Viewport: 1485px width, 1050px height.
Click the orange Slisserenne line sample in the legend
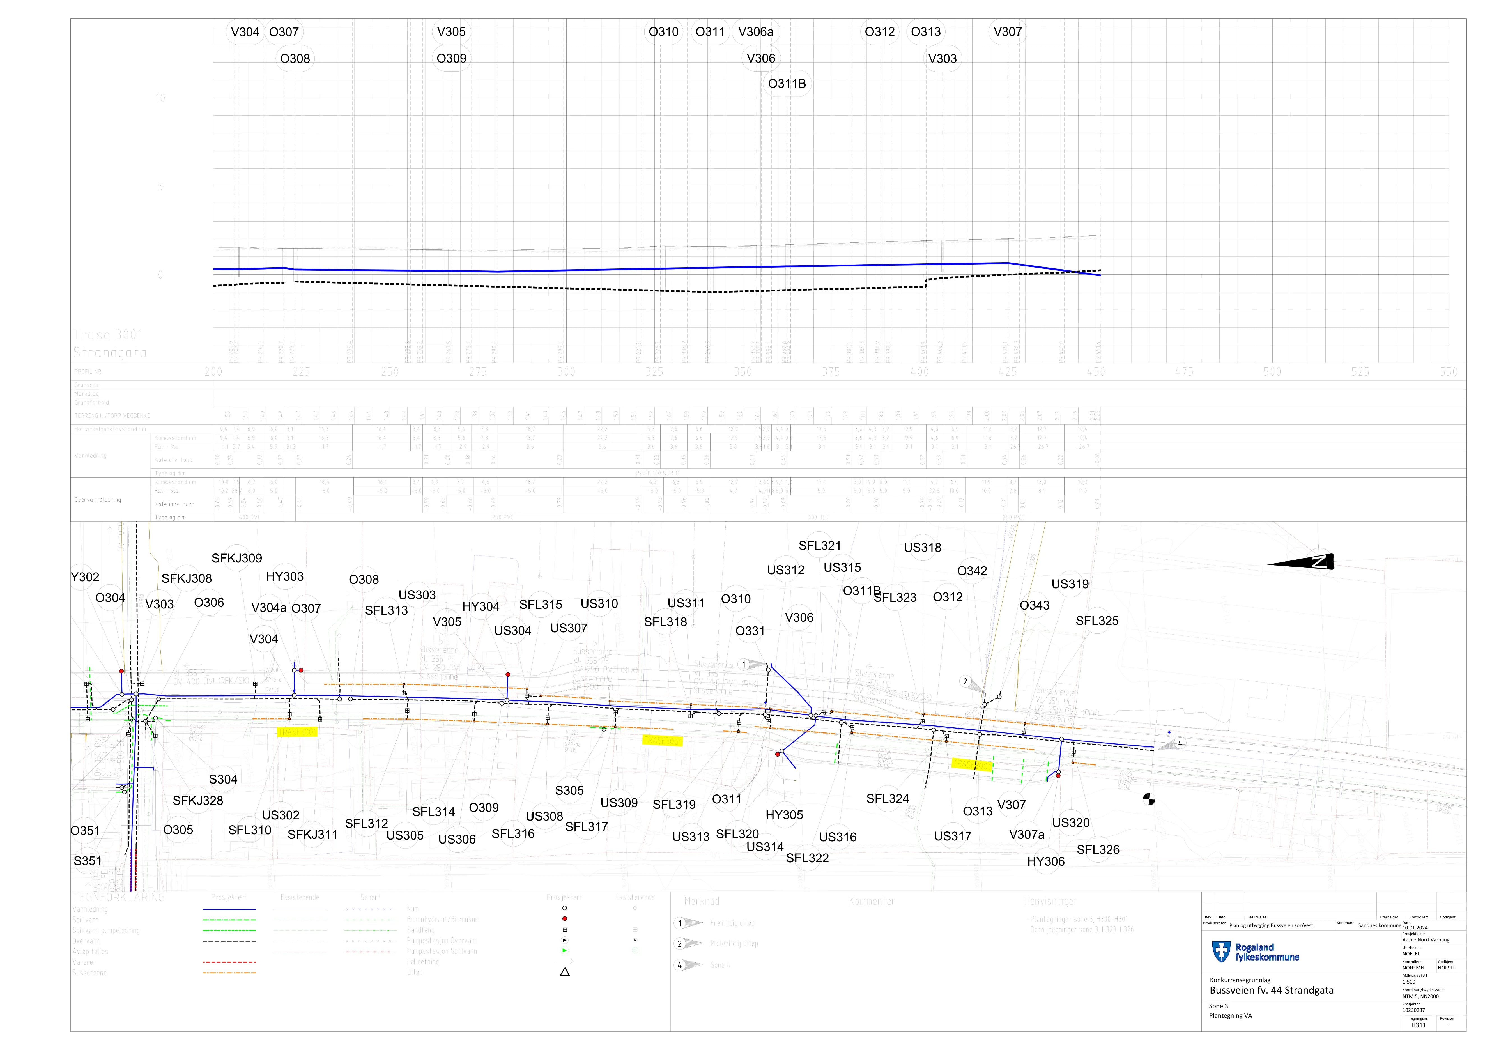tap(229, 973)
